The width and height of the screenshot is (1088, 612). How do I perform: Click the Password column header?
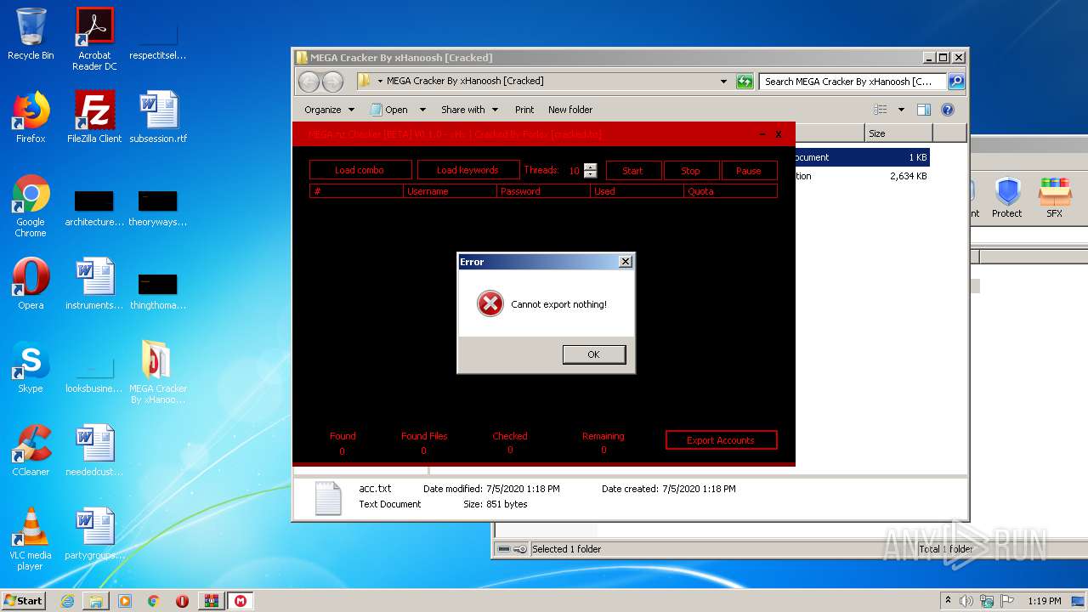[x=543, y=191]
